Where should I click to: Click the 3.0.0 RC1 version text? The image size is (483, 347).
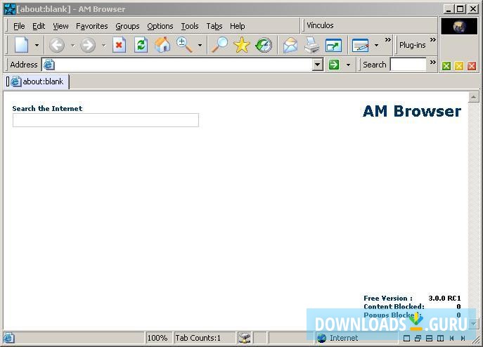[x=444, y=298]
